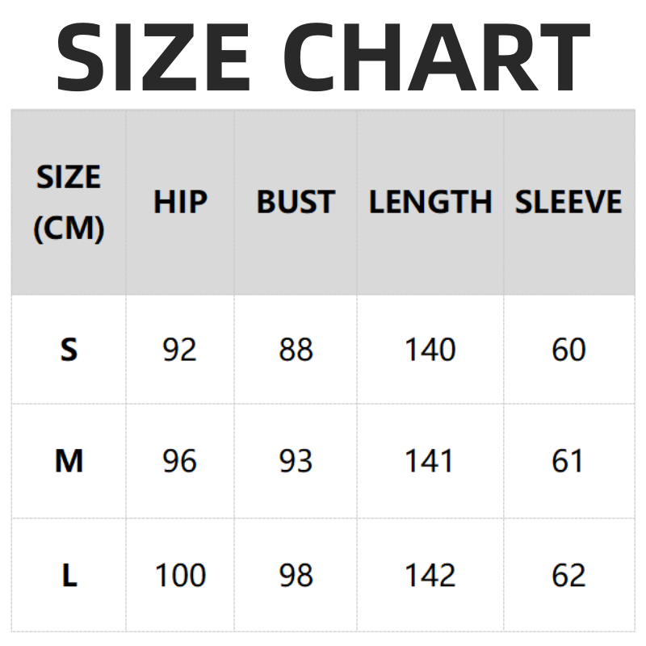Click the LENGTH column header
Viewport: 646px width, 646px height.
pyautogui.click(x=430, y=203)
